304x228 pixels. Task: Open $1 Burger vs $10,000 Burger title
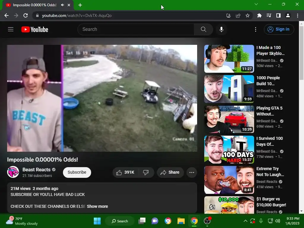[x=271, y=202]
